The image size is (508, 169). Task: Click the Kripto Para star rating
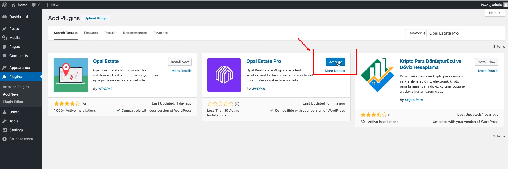[374, 115]
